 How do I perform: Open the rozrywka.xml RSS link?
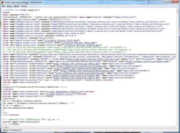(x=82, y=66)
